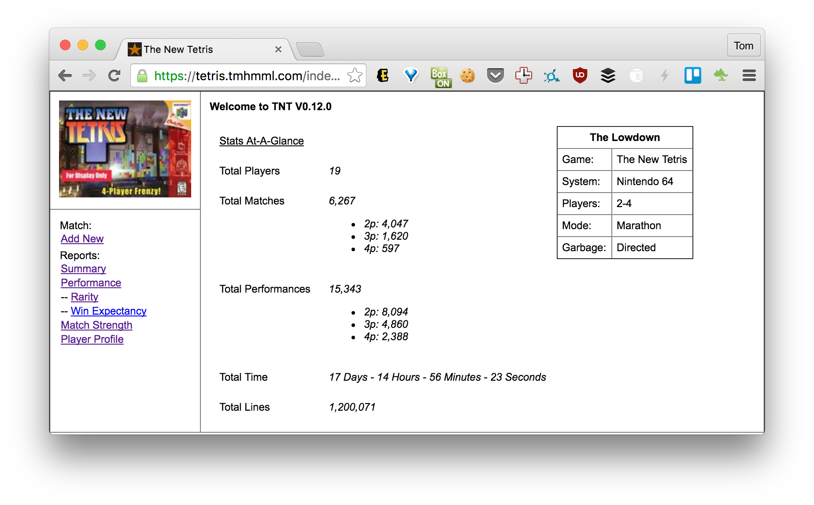Click the Buffer stacked layers icon
The width and height of the screenshot is (814, 505).
[608, 76]
